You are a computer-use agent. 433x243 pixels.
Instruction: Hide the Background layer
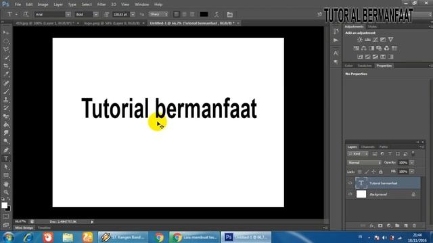[350, 194]
